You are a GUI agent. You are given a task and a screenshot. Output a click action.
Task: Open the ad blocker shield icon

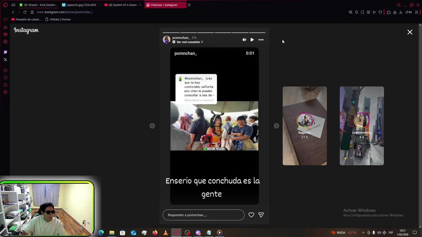coord(368,12)
